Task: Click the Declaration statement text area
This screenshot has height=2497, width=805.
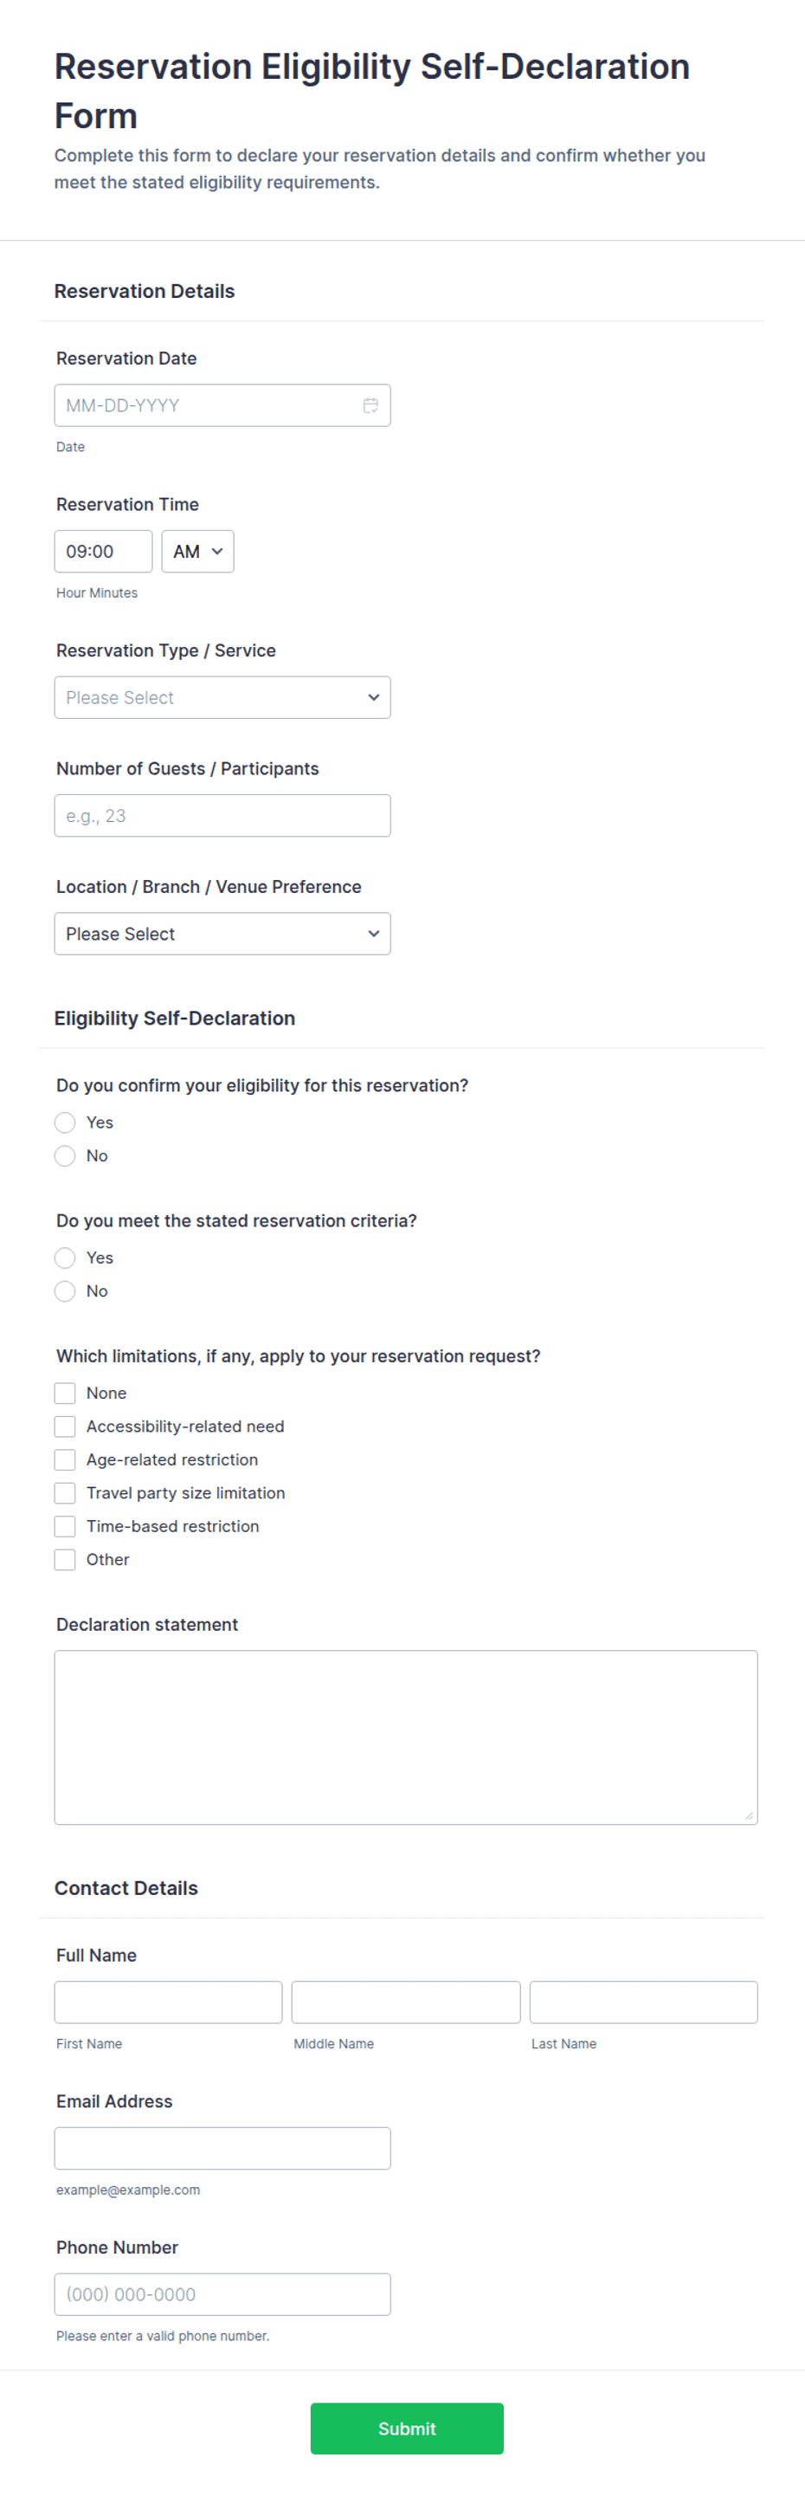Action: click(406, 1737)
